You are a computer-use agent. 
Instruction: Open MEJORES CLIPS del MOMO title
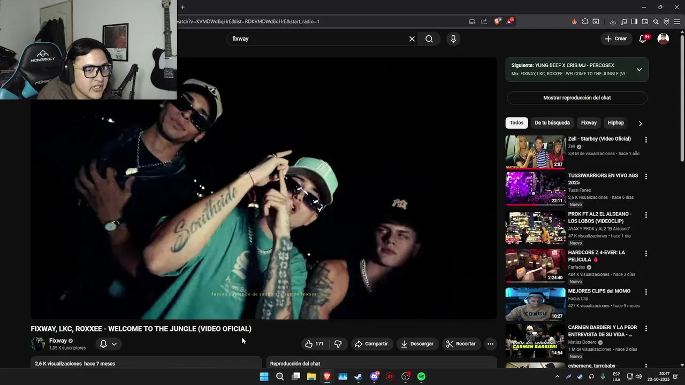point(599,291)
